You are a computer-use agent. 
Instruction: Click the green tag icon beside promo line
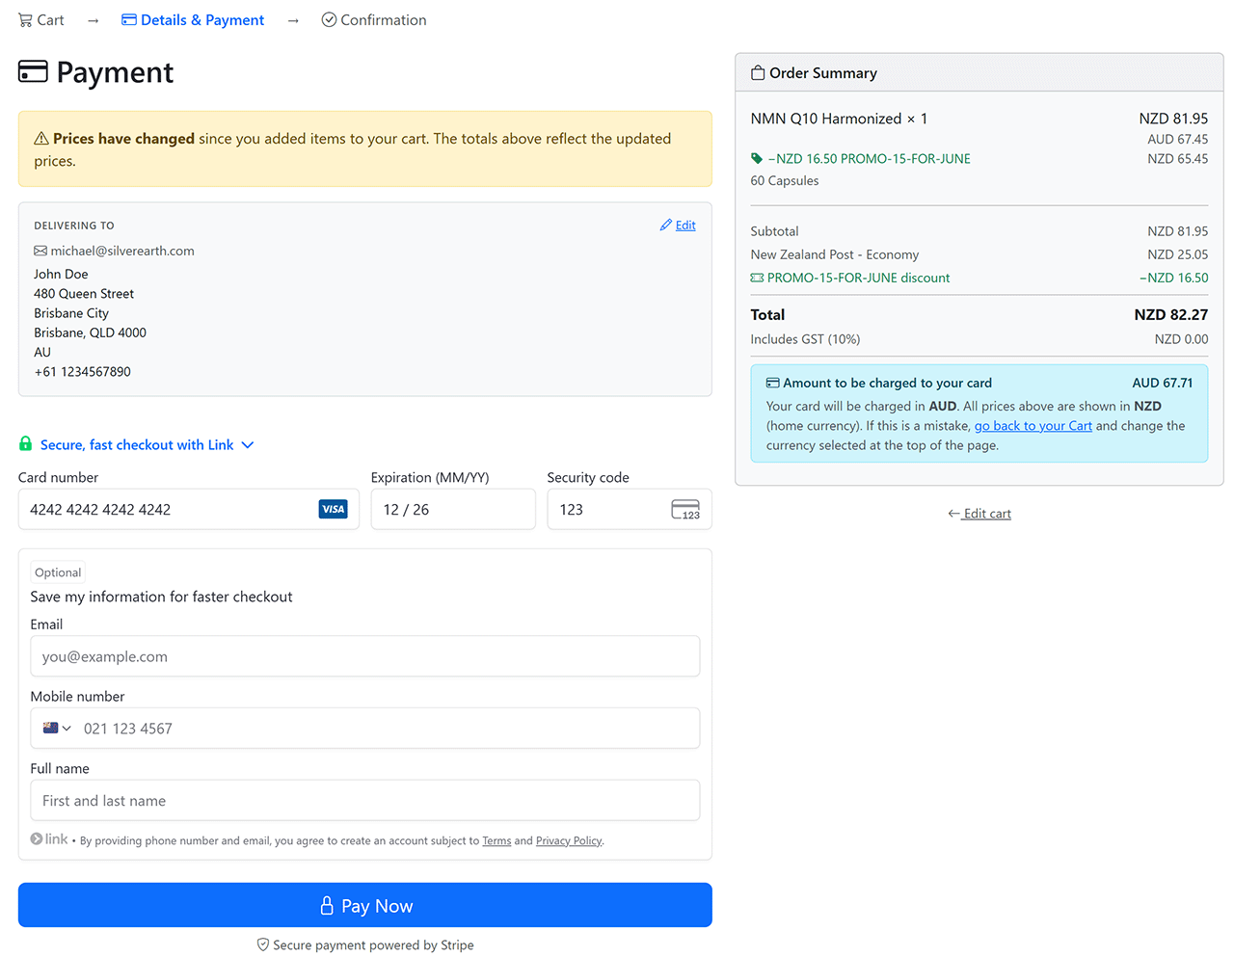[757, 159]
